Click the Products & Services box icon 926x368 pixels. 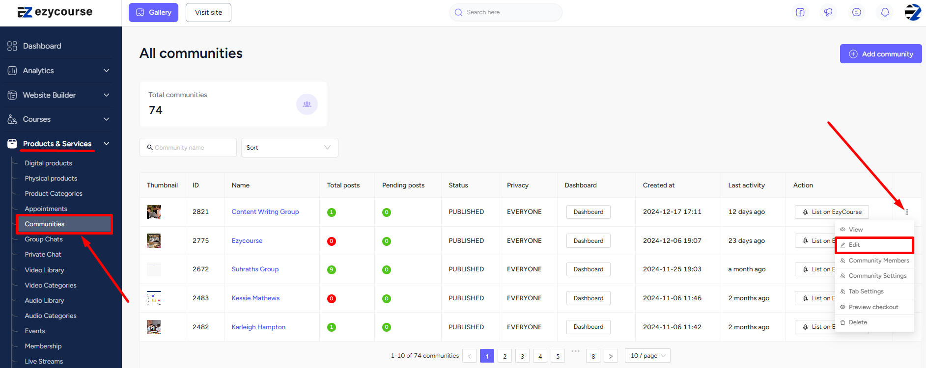pos(12,144)
